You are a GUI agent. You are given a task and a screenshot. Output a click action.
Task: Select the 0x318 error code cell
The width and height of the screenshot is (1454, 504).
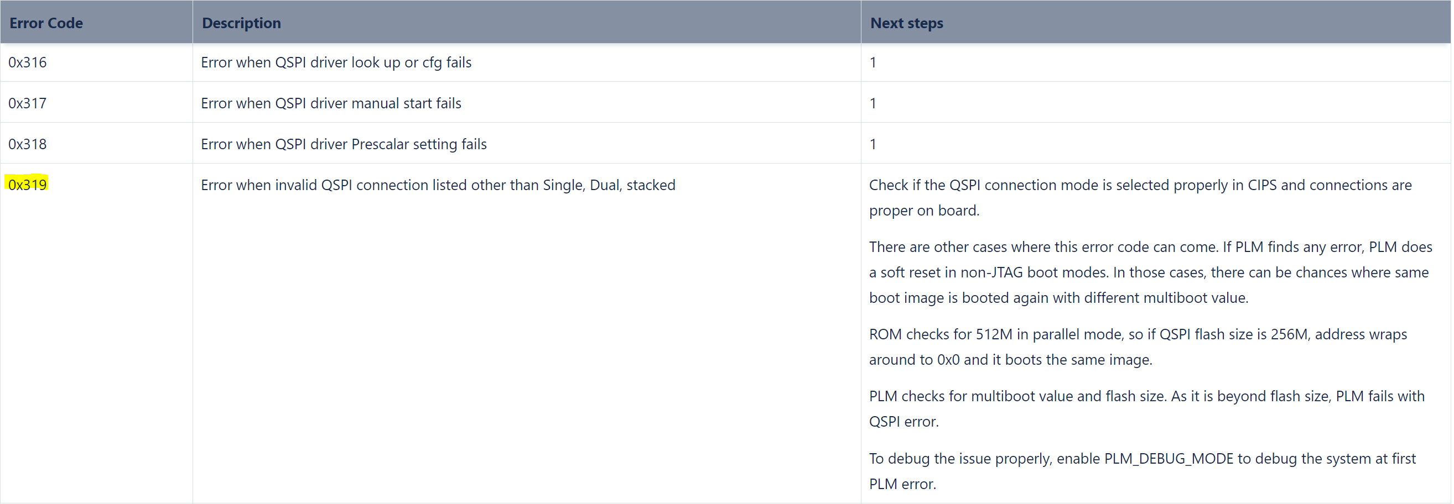click(28, 144)
